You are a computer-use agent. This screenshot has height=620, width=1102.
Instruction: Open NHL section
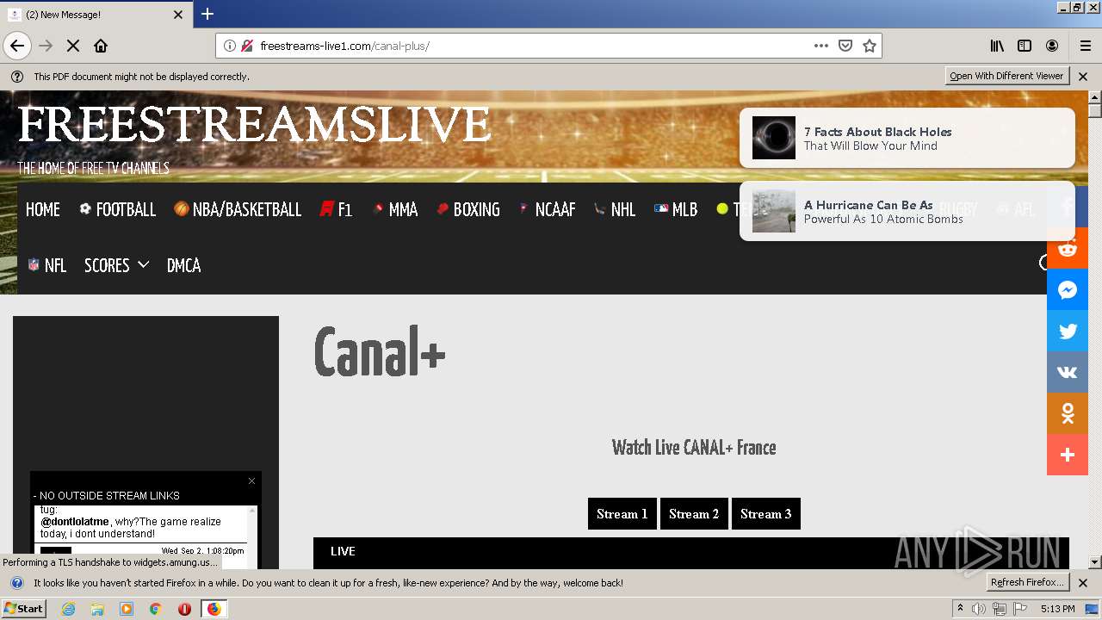point(614,209)
